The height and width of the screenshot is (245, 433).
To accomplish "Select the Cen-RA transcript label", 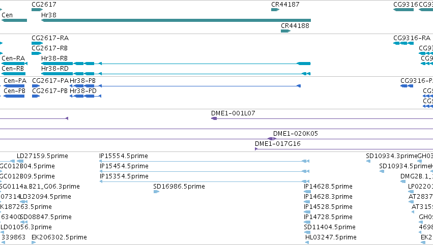I will click(x=13, y=58).
